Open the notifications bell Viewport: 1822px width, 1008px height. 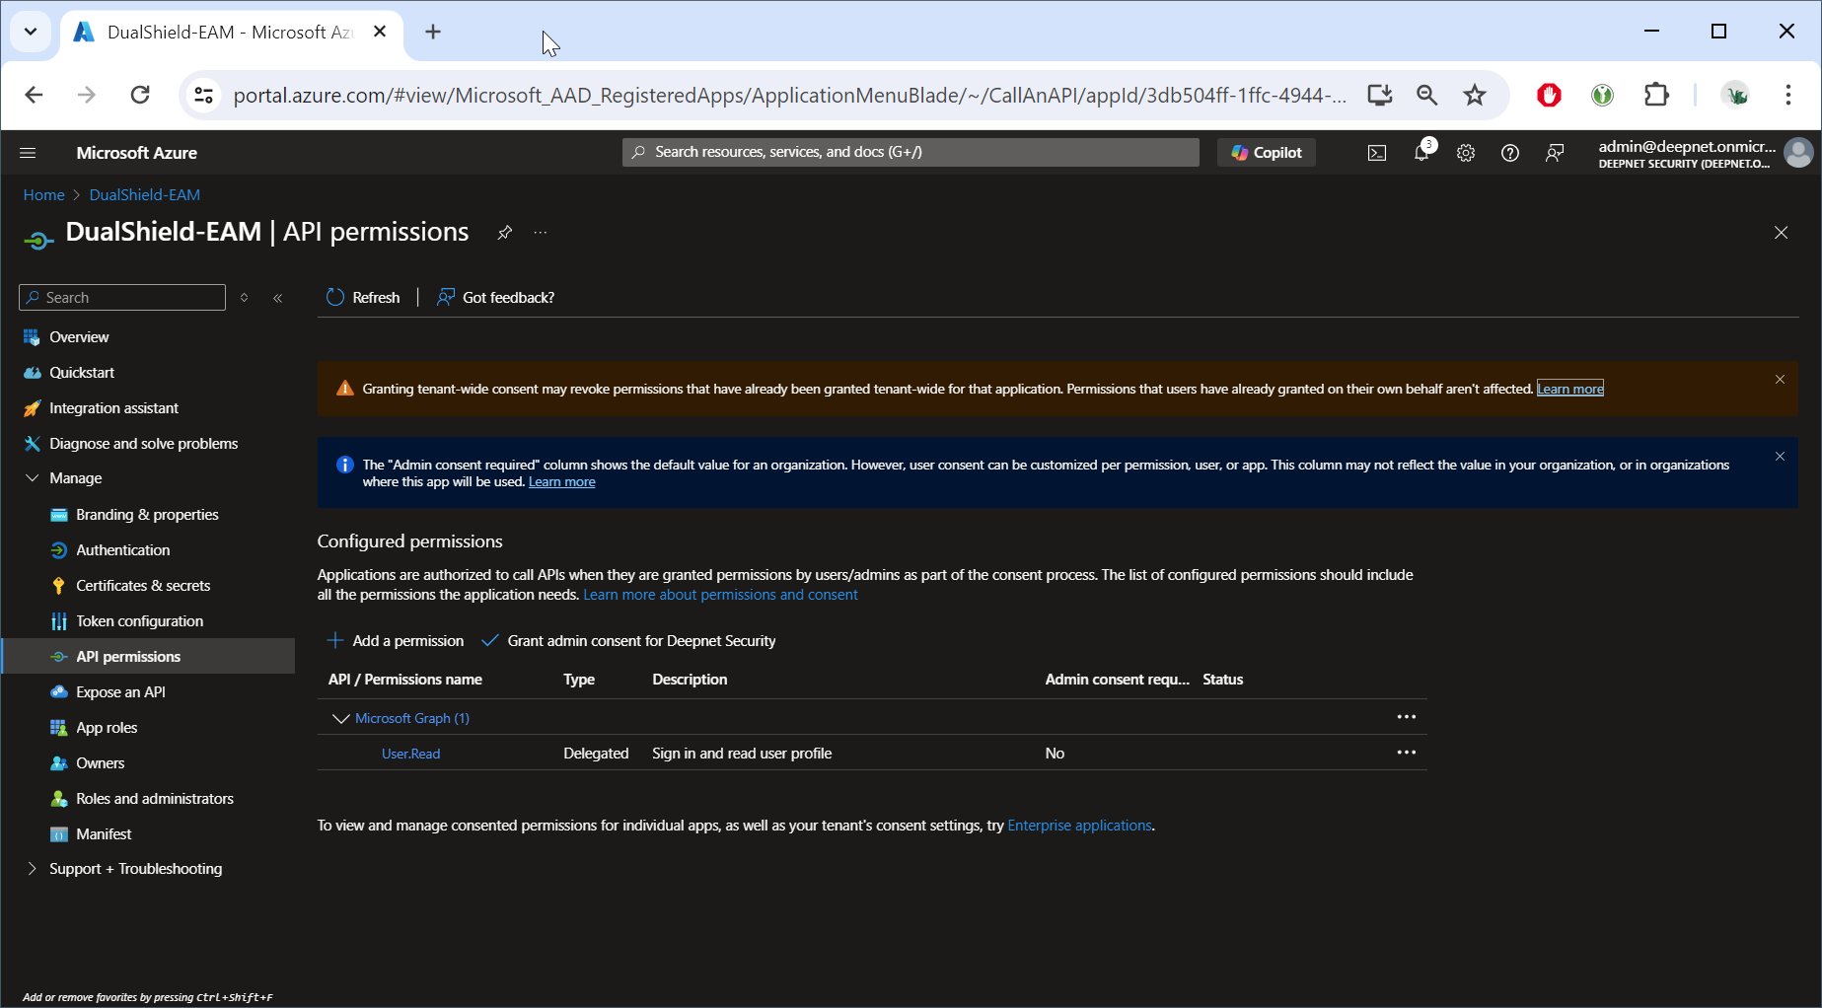point(1421,153)
